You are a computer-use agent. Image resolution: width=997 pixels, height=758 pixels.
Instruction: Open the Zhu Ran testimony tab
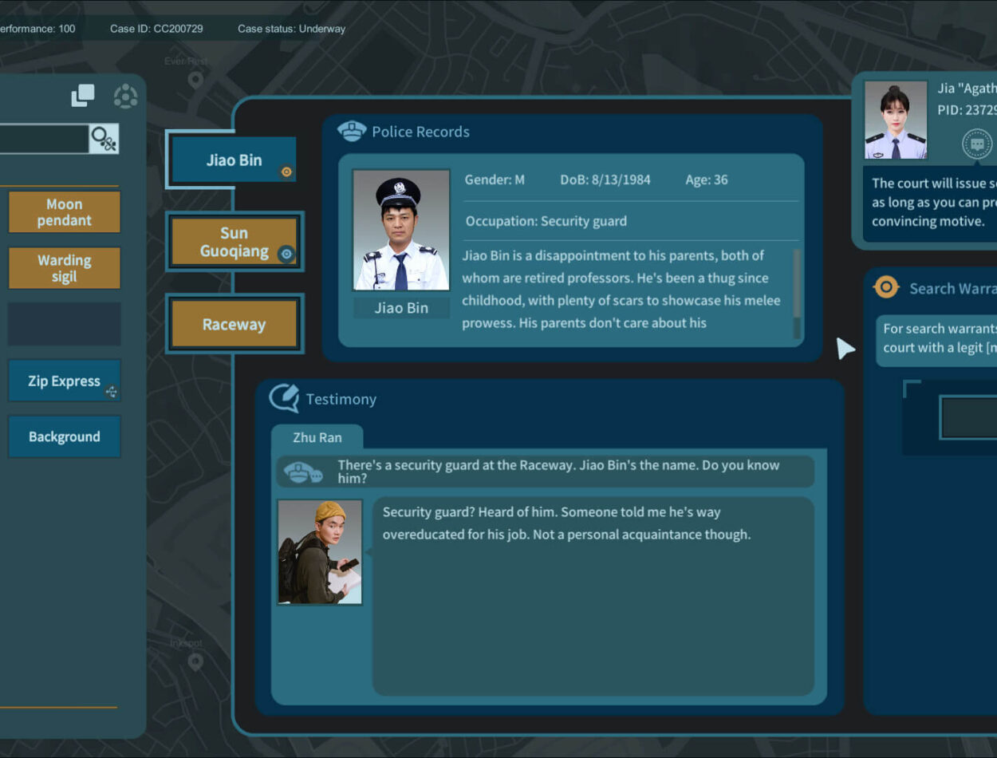coord(317,437)
